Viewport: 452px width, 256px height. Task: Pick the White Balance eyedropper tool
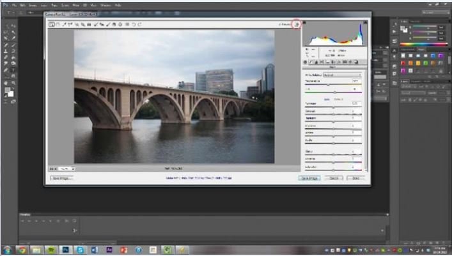click(x=64, y=24)
